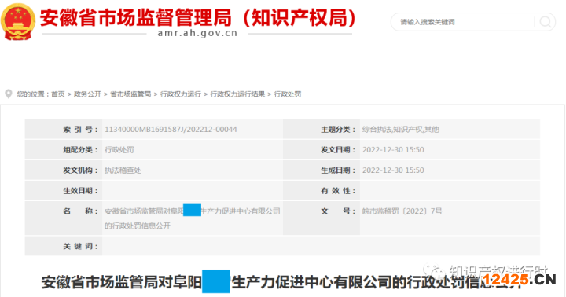Click the 文号 label
Viewport: 566px width, 297px height.
[x=338, y=211]
